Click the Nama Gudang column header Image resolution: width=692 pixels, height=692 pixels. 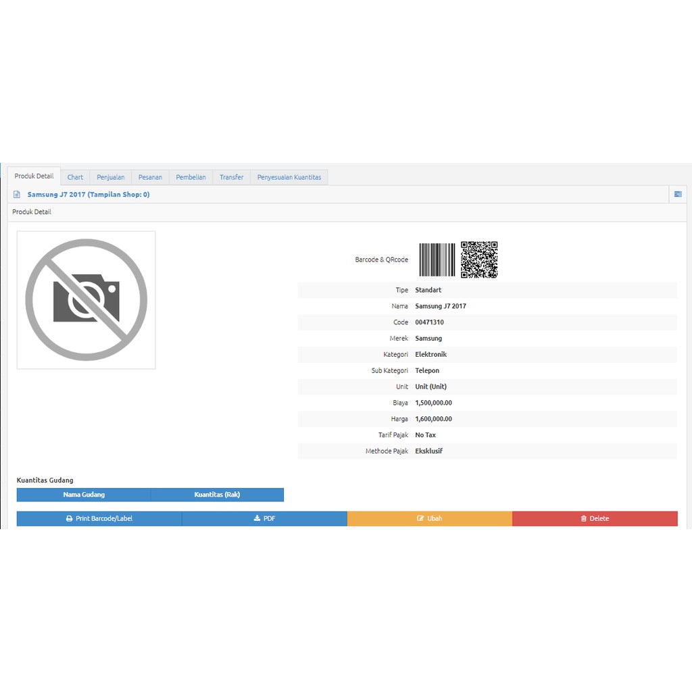point(84,495)
